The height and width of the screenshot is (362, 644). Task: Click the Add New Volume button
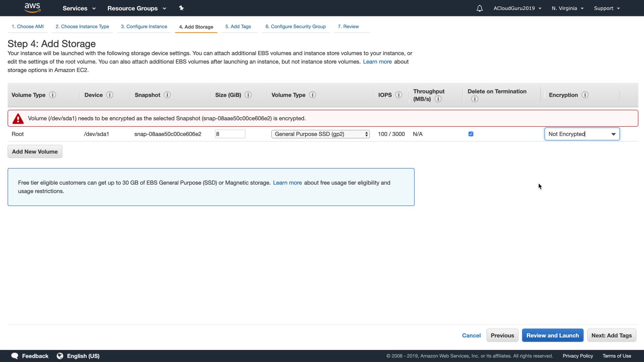pyautogui.click(x=35, y=152)
